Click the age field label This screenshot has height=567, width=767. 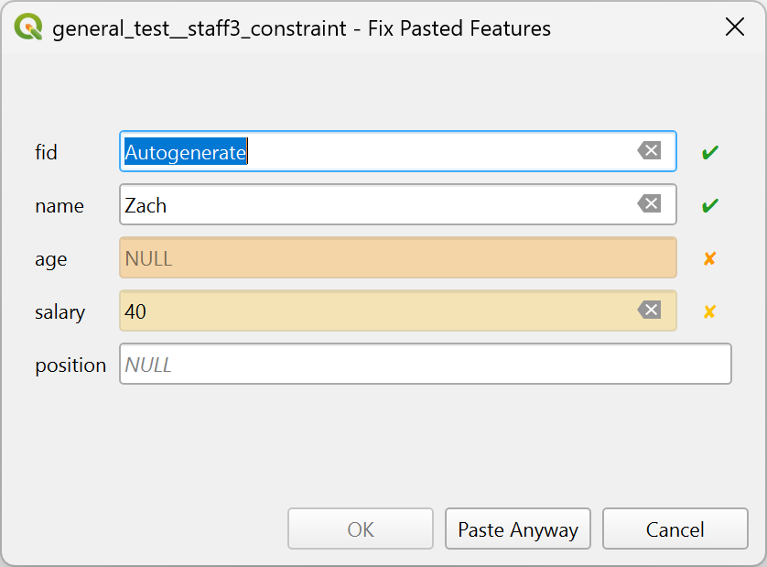coord(50,259)
